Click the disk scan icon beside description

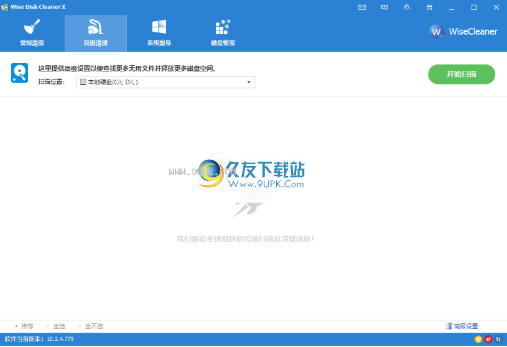[x=19, y=73]
